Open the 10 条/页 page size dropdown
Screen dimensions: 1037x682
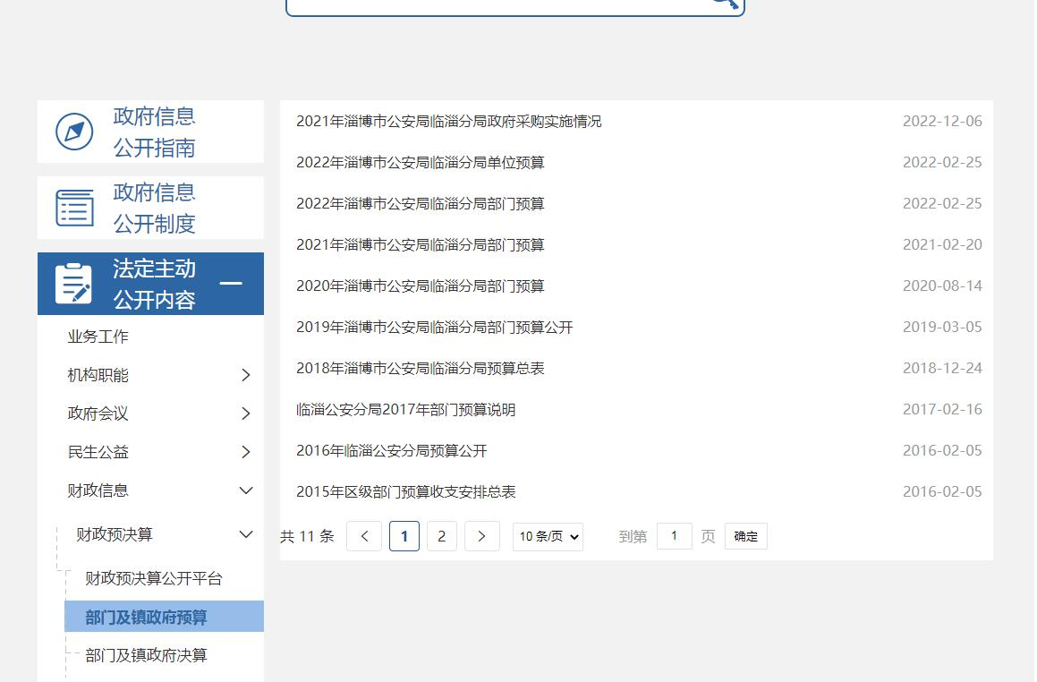point(548,536)
